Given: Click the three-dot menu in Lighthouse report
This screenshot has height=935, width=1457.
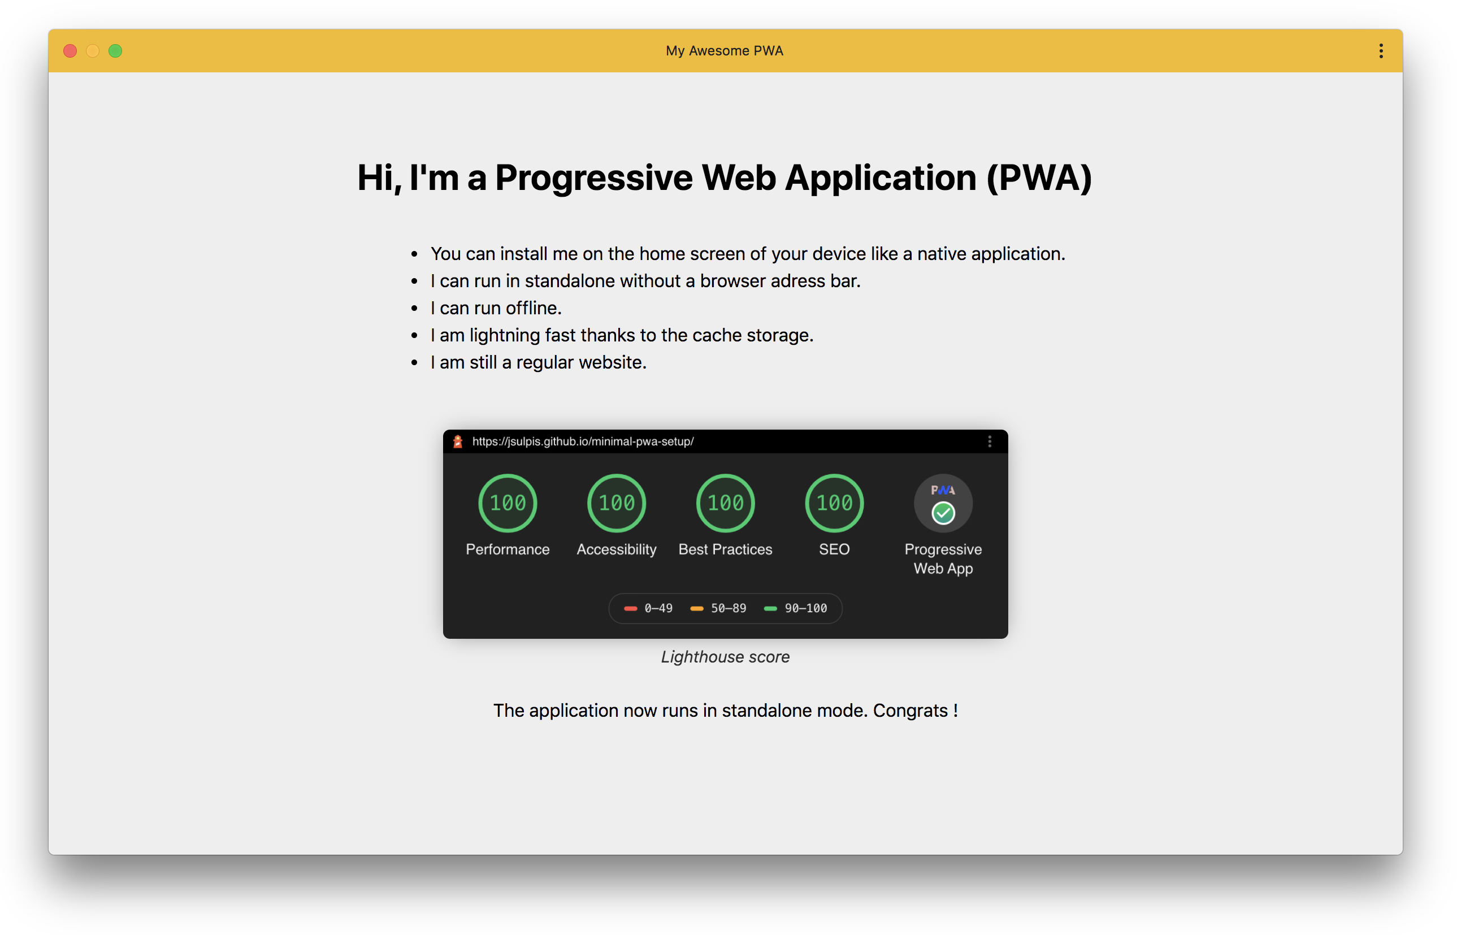Looking at the screenshot, I should click(x=989, y=441).
